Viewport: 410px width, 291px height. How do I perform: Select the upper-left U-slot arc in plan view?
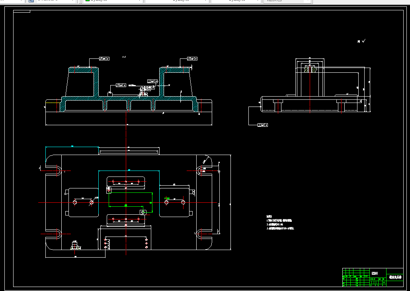pyautogui.click(x=60, y=171)
